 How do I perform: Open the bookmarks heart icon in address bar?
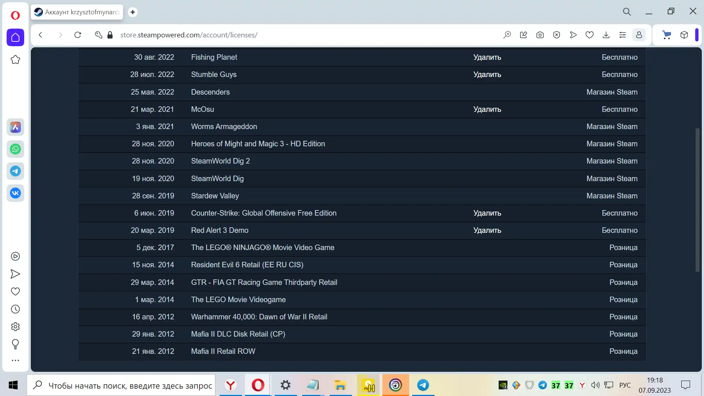pos(589,35)
